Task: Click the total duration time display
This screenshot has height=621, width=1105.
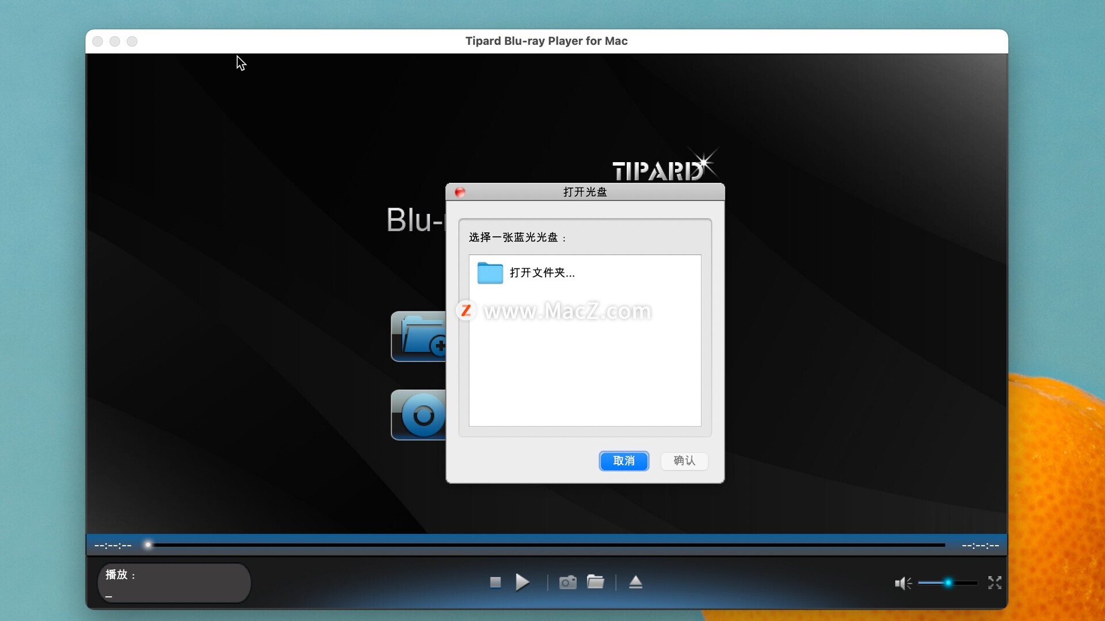Action: pyautogui.click(x=980, y=545)
